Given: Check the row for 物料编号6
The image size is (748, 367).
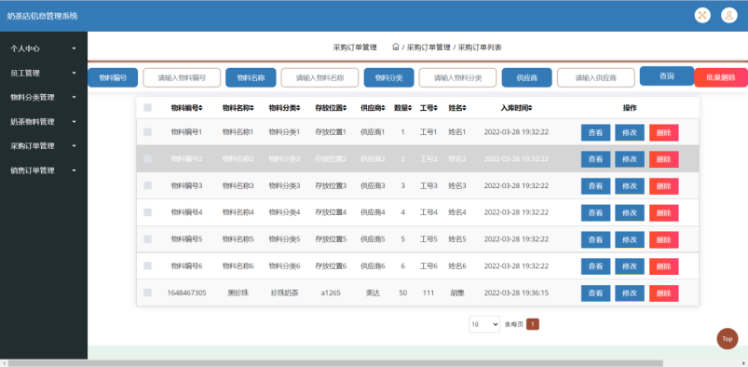Looking at the screenshot, I should tap(147, 265).
